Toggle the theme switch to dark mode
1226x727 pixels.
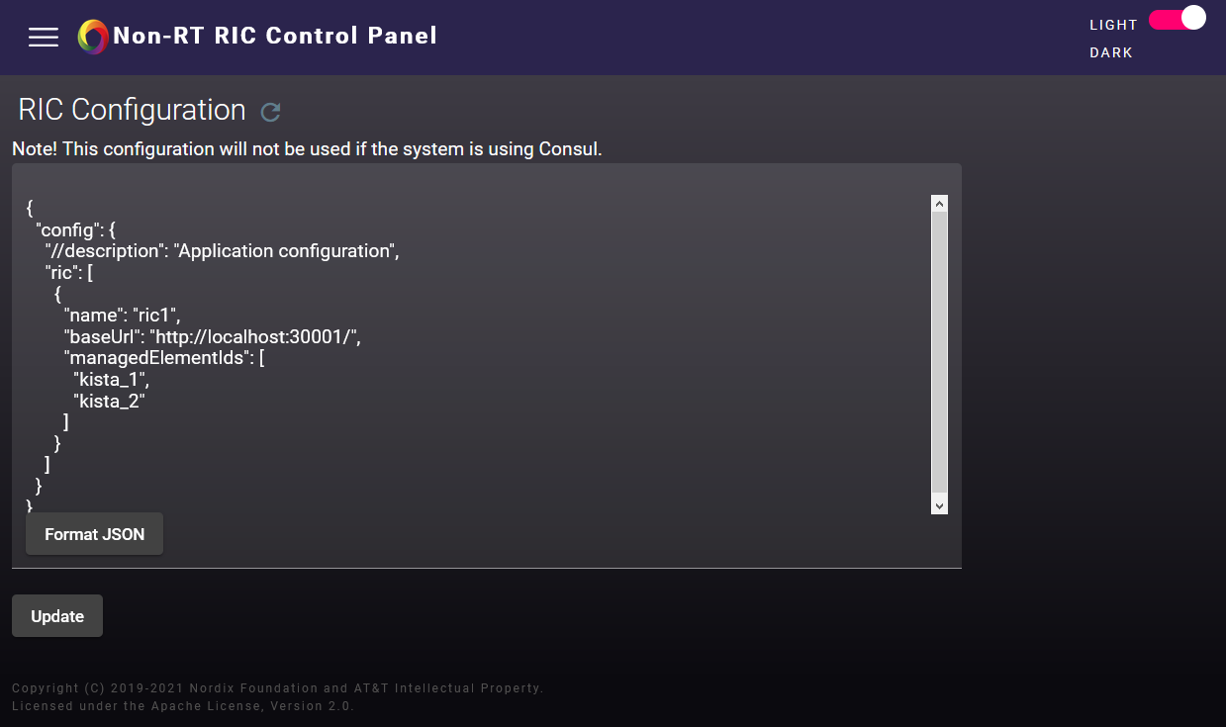(1177, 18)
